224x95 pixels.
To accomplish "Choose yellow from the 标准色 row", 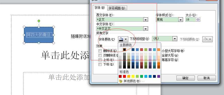I will [x=133, y=76].
